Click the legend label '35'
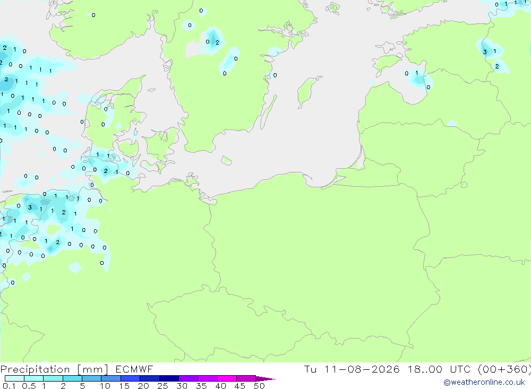The image size is (531, 389). tap(201, 386)
